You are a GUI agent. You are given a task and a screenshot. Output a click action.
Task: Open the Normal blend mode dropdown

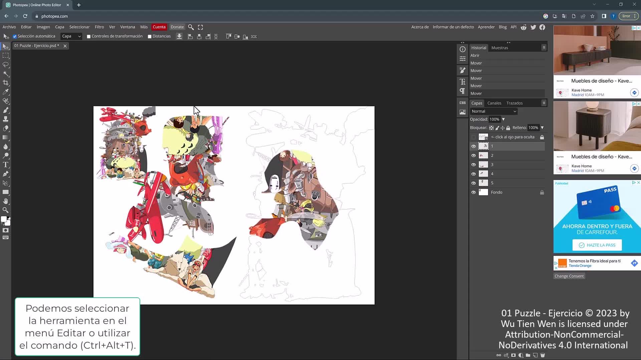click(493, 111)
